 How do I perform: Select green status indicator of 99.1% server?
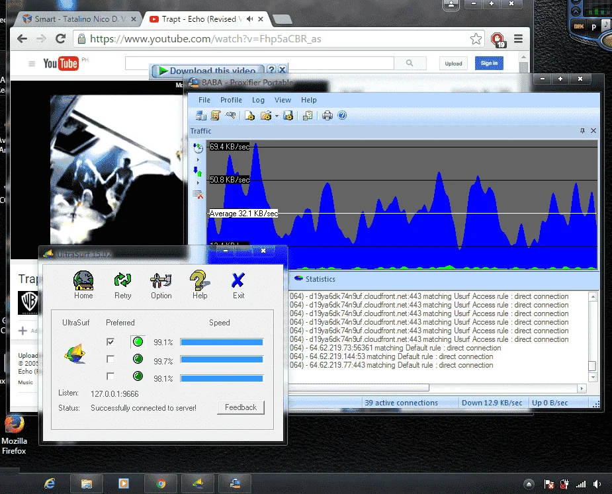pyautogui.click(x=138, y=342)
